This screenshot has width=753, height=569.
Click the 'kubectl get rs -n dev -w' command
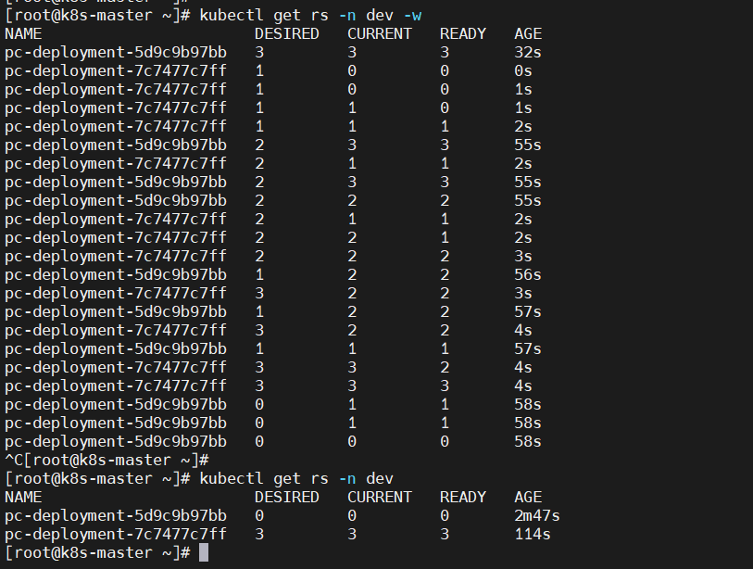310,16
